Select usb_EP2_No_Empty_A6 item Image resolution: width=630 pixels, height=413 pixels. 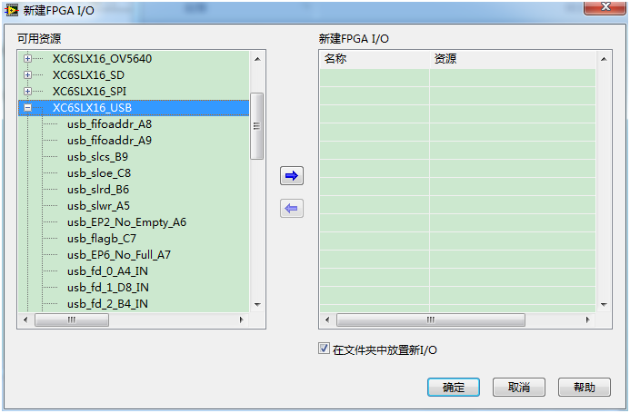(126, 222)
